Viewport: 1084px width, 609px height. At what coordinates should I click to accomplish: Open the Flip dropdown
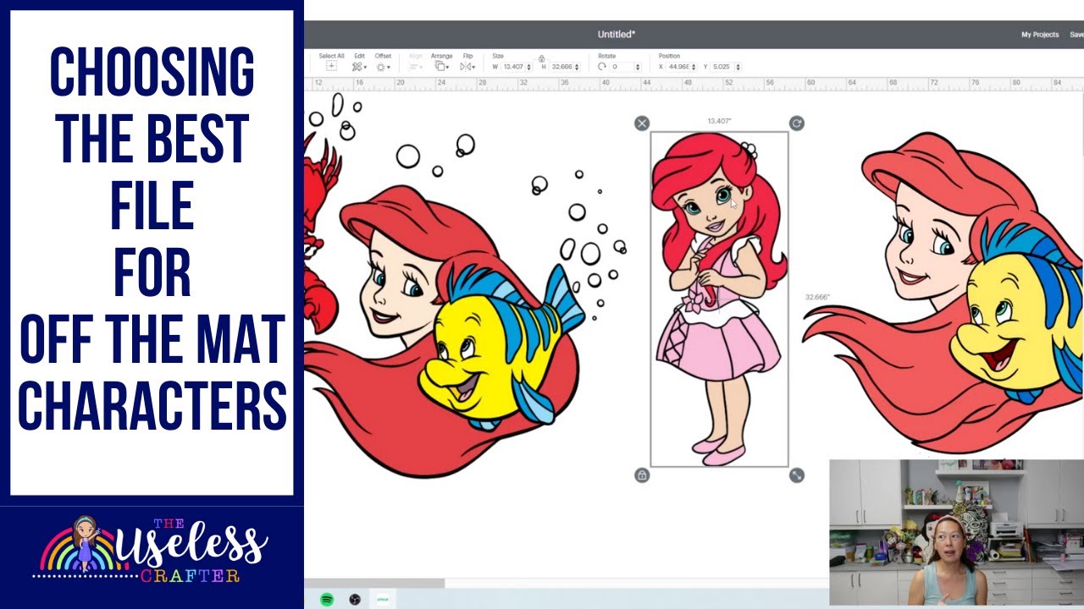pyautogui.click(x=467, y=62)
